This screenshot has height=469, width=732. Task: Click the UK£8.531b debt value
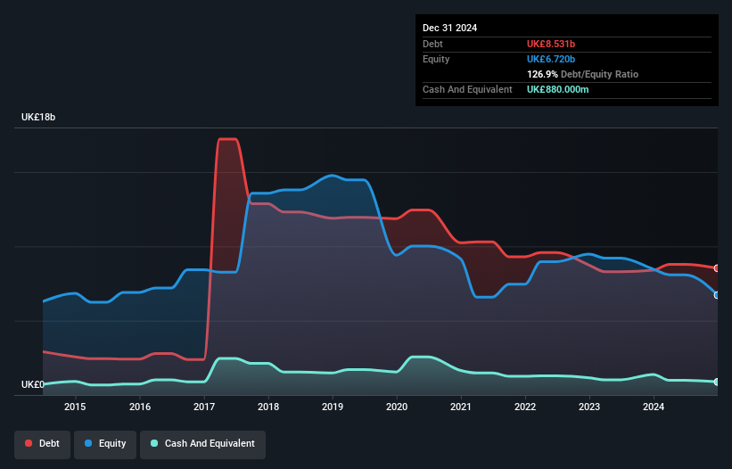click(x=551, y=44)
